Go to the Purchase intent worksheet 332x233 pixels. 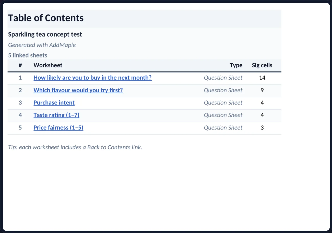pos(54,103)
